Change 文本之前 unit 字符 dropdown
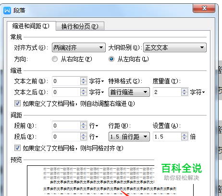Viewport: 222px width, 196px height. [97, 81]
